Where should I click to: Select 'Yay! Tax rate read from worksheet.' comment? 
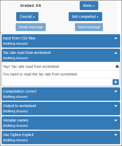click(x=31, y=67)
